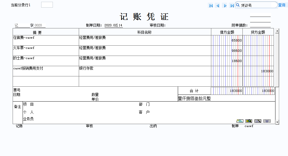Click the 合计 label cell

click(x=194, y=91)
